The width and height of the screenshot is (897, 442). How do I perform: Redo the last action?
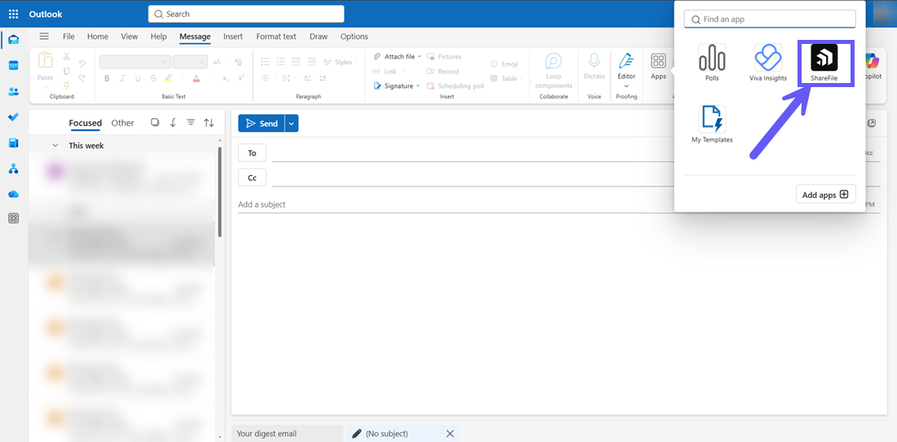click(82, 78)
